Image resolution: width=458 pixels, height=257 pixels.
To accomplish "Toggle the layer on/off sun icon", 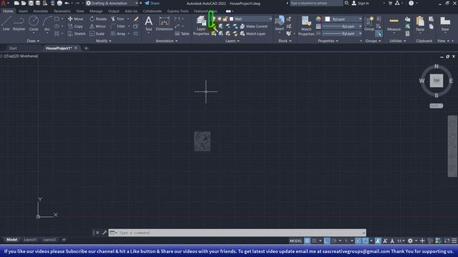I will (220, 19).
